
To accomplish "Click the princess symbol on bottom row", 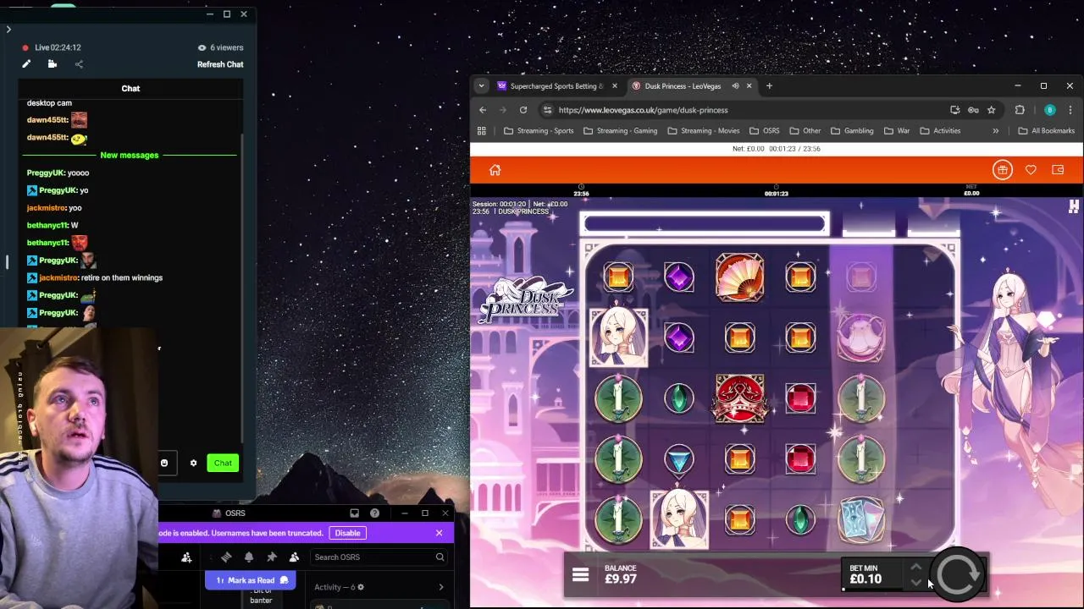I will [678, 519].
